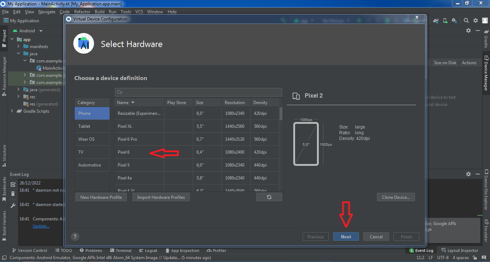Click the Clone Device... button
The height and width of the screenshot is (262, 490).
(396, 197)
